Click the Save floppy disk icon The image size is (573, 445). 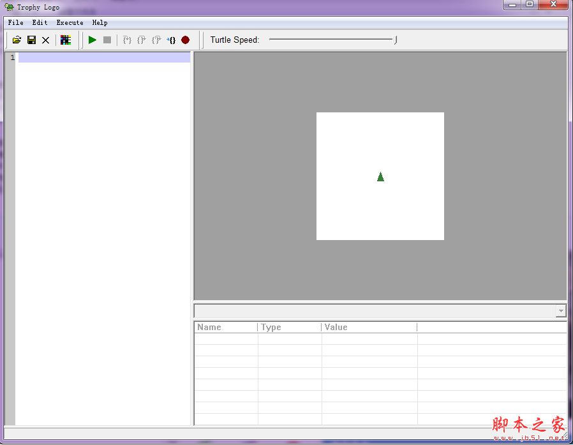tap(31, 40)
